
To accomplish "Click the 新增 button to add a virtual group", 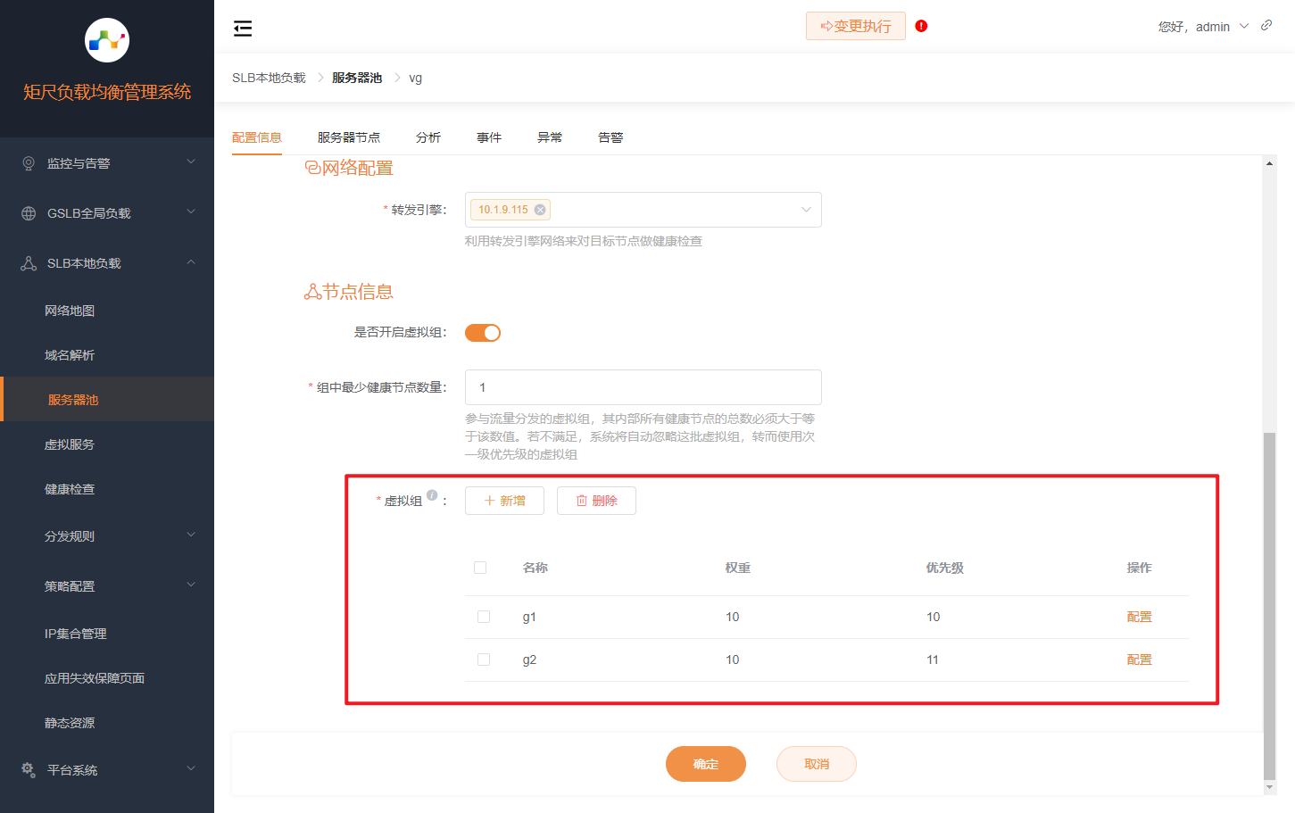I will coord(504,501).
